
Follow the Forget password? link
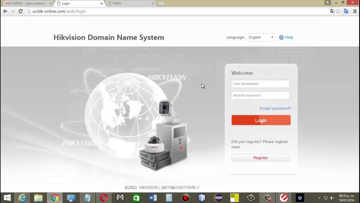click(x=275, y=108)
